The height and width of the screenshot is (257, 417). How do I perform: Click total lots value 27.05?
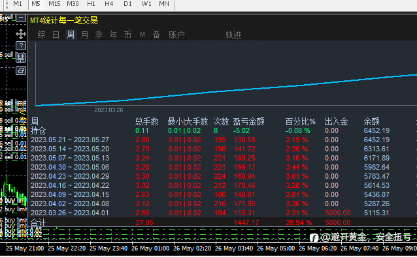click(x=144, y=222)
